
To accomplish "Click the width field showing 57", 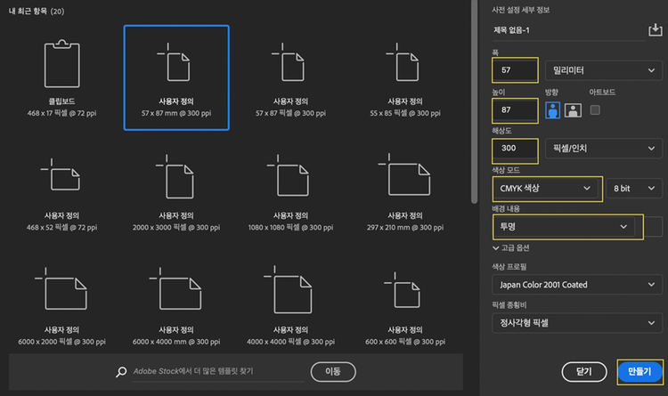I will (515, 70).
